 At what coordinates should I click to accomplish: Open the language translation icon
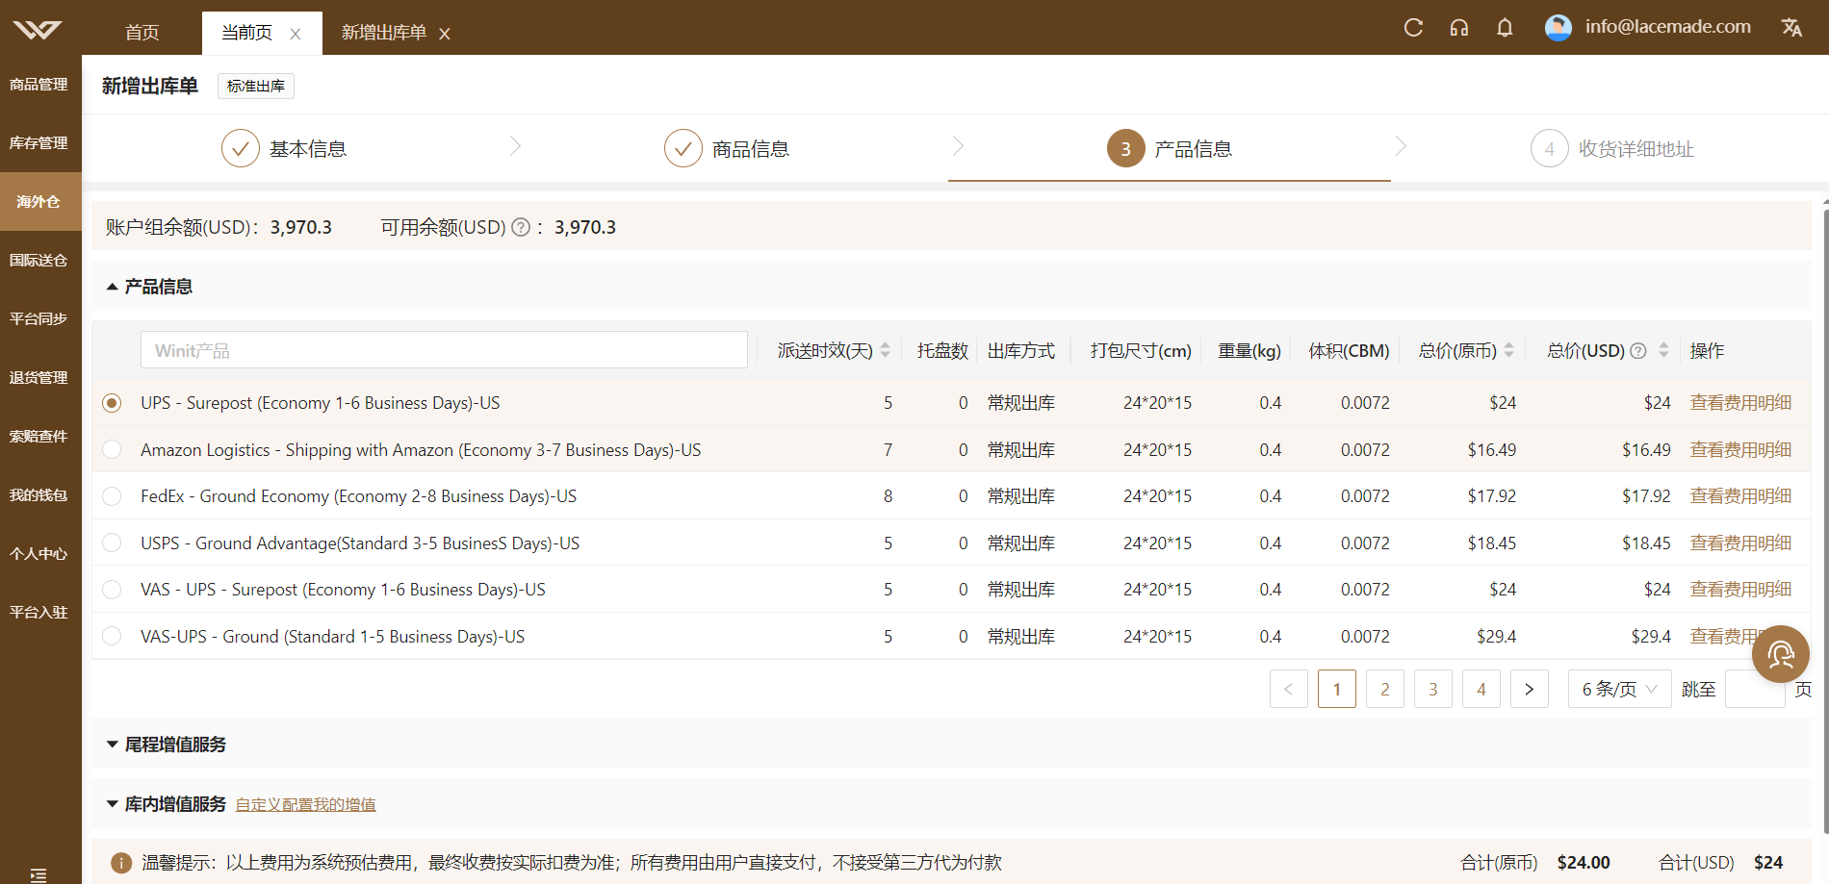[1791, 27]
